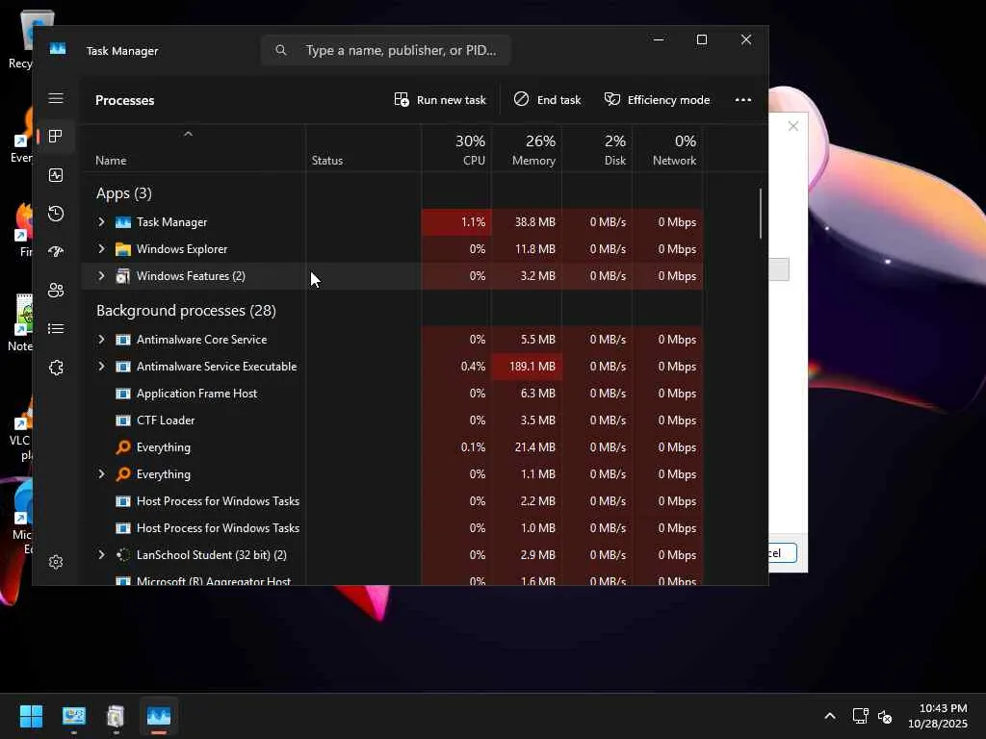The image size is (986, 739).
Task: Expand the Windows Explorer row
Action: pos(101,249)
